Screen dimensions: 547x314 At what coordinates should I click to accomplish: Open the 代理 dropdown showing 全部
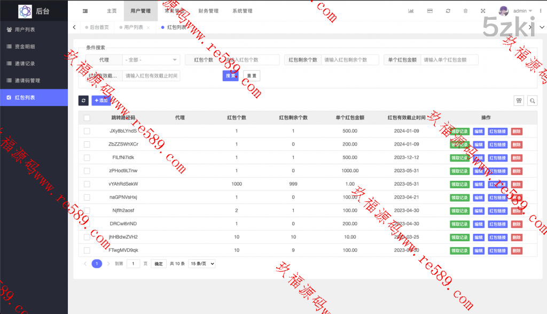click(151, 60)
